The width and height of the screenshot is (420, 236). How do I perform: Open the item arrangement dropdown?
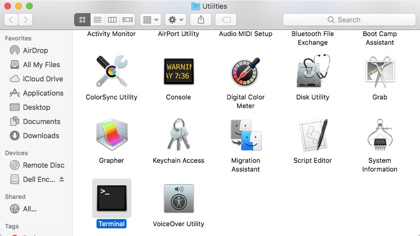click(150, 20)
